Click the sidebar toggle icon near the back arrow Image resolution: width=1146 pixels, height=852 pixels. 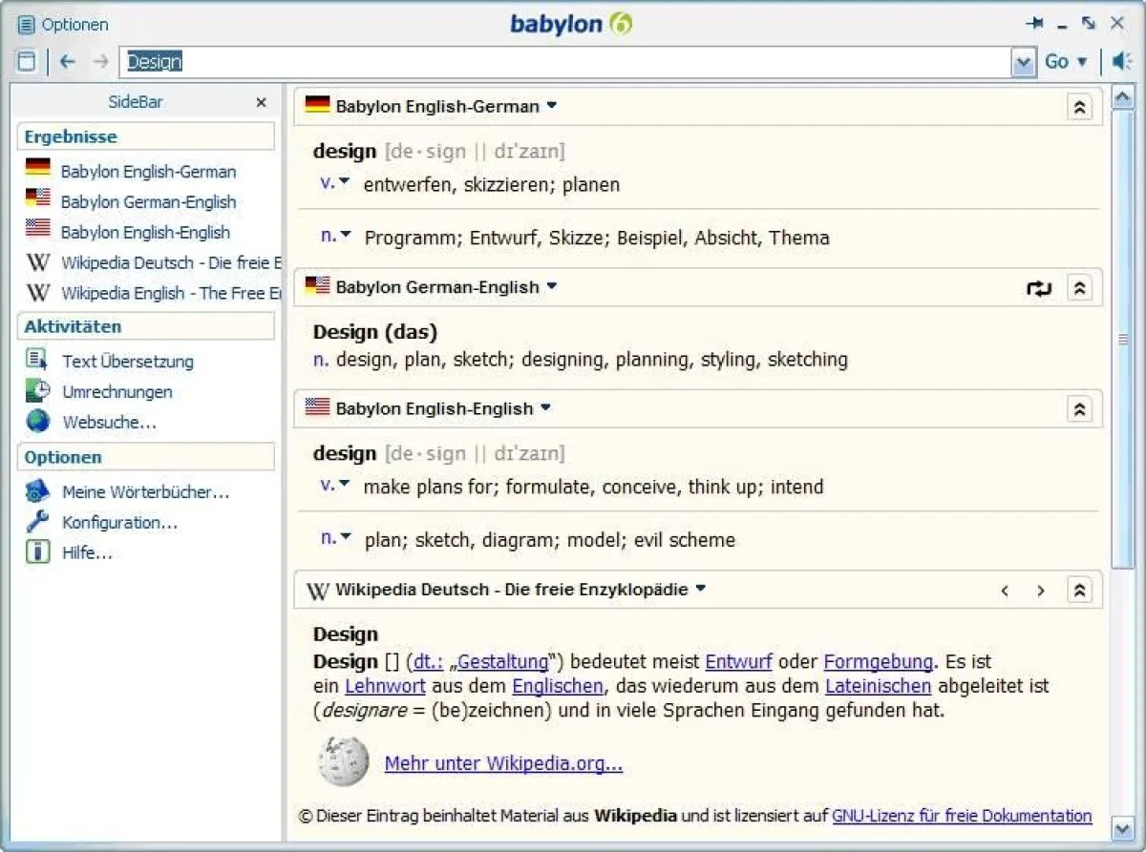point(27,60)
